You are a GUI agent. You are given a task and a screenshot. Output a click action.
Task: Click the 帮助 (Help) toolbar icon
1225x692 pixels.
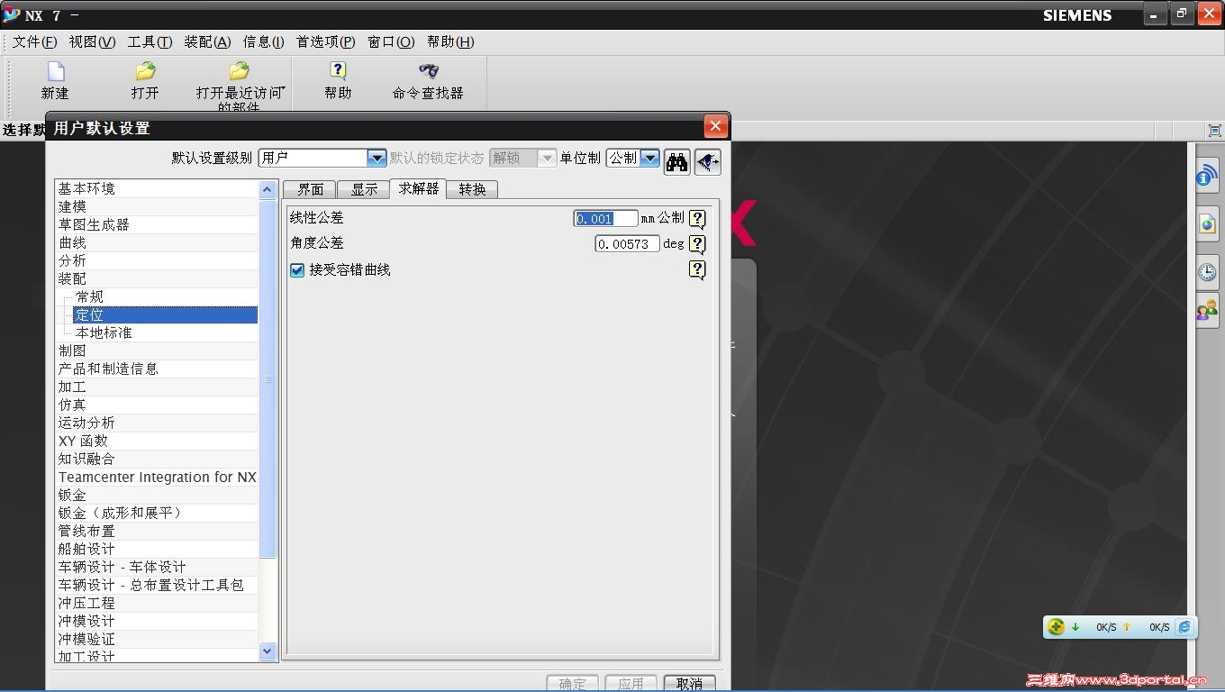pos(338,71)
